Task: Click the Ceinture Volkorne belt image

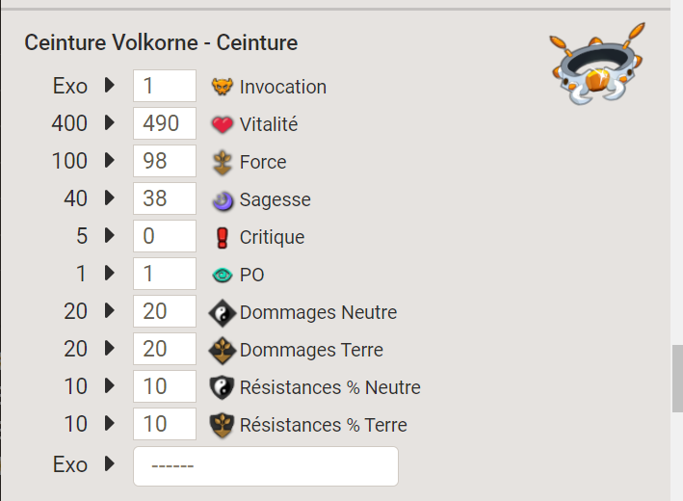Action: pos(597,65)
